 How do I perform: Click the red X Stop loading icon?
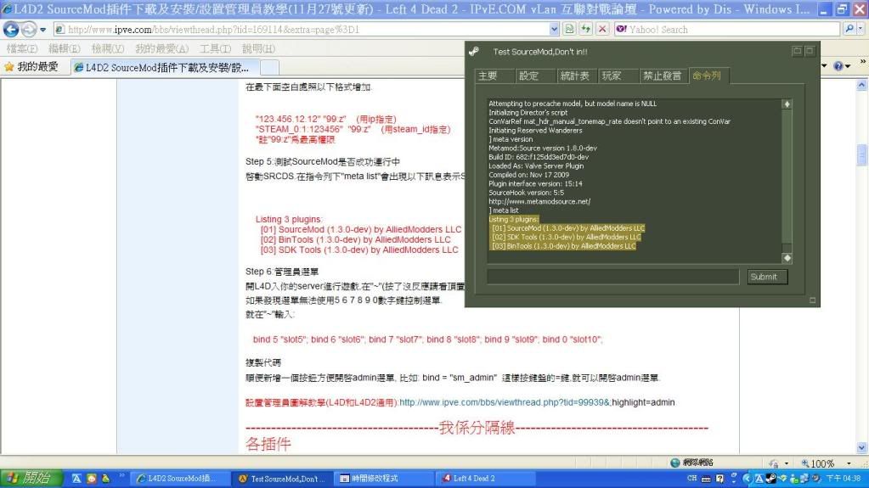602,29
